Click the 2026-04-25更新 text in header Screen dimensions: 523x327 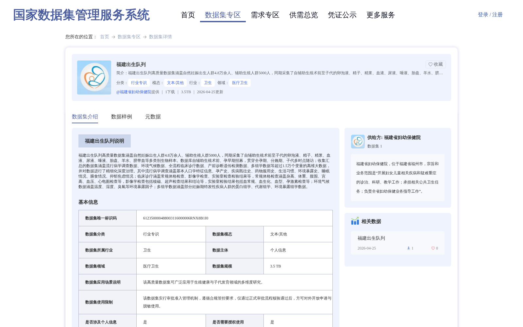pos(210,92)
